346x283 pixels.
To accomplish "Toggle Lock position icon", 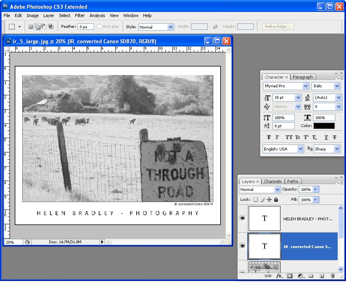I will point(269,200).
